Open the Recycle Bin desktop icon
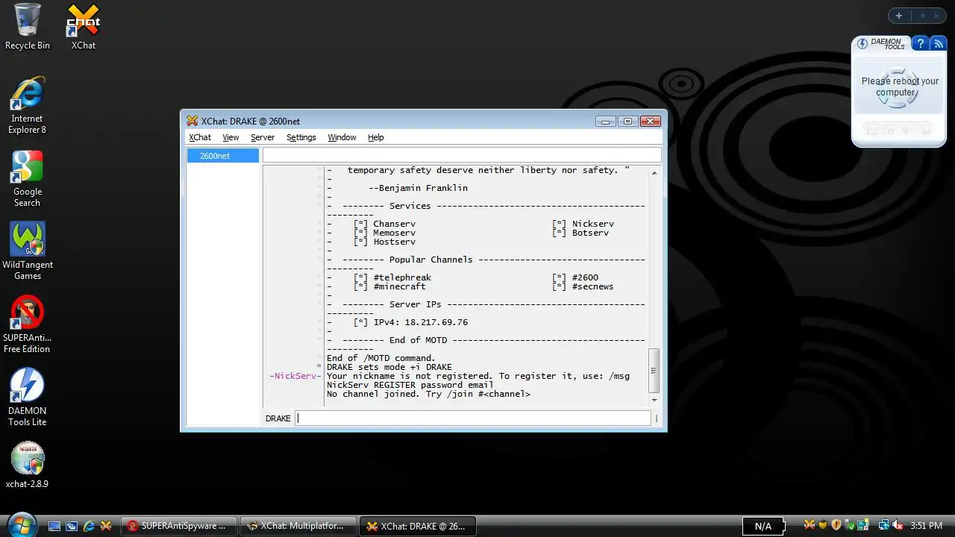This screenshot has width=955, height=537. pos(28,27)
